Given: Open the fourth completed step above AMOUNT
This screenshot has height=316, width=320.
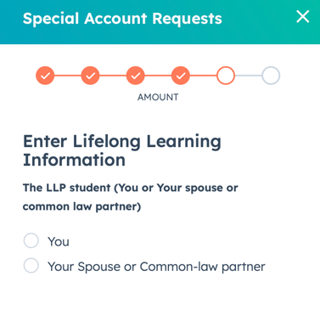Looking at the screenshot, I should click(x=181, y=76).
